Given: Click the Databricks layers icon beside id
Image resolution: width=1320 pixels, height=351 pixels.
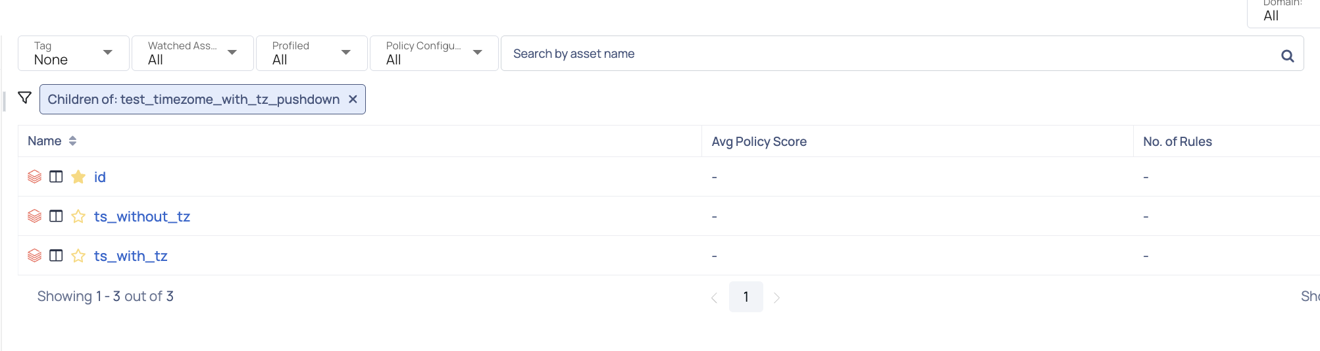Looking at the screenshot, I should tap(35, 176).
